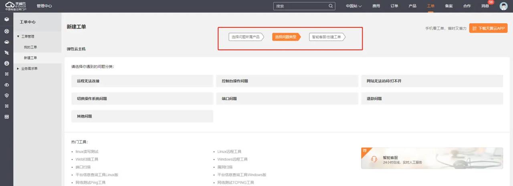Image resolution: width=513 pixels, height=186 pixels.
Task: Open 管理中心 in top bar
Action: (x=44, y=6)
